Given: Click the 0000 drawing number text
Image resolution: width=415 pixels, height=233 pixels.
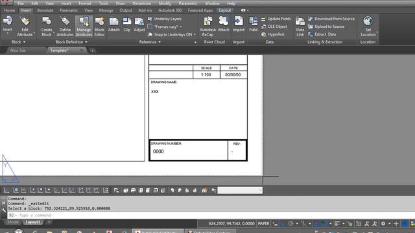Looking at the screenshot, I should coord(158,151).
